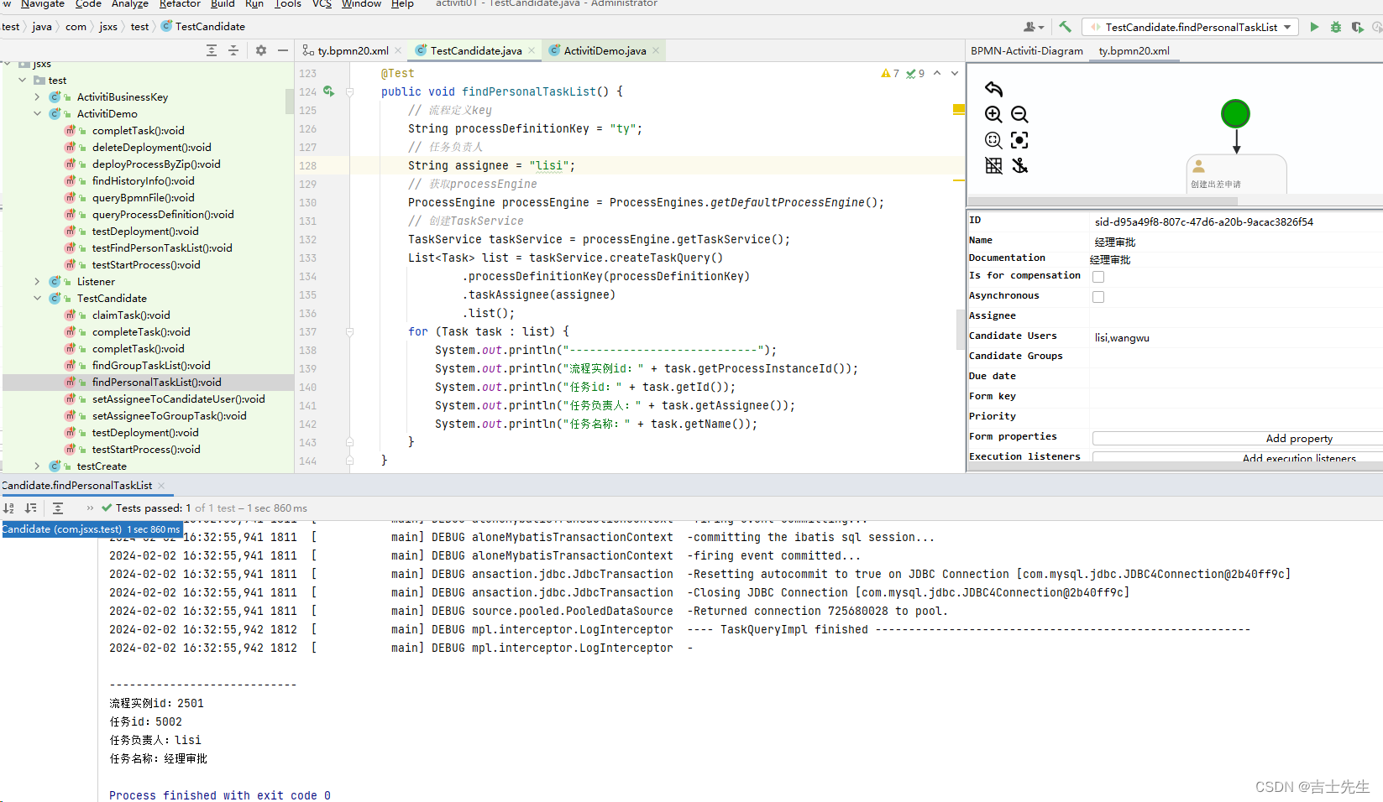Open the VCS menu

point(322,4)
